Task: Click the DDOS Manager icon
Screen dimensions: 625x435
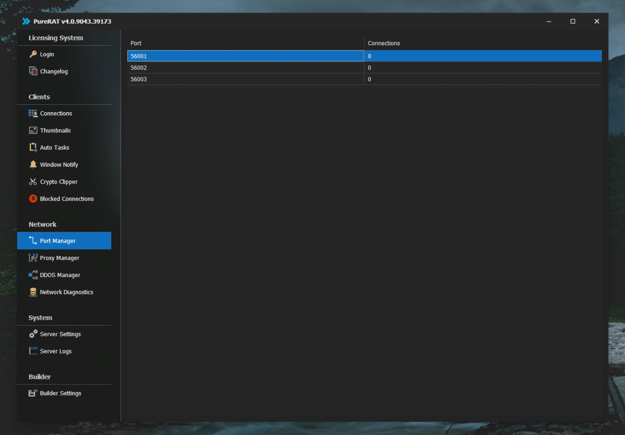Action: 33,275
